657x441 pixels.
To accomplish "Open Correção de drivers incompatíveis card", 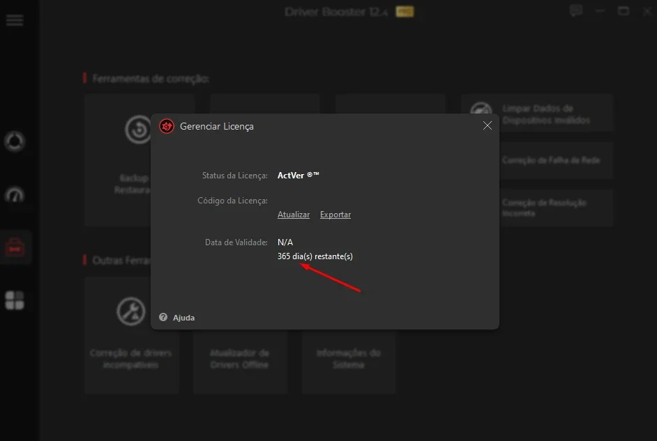I will click(132, 335).
